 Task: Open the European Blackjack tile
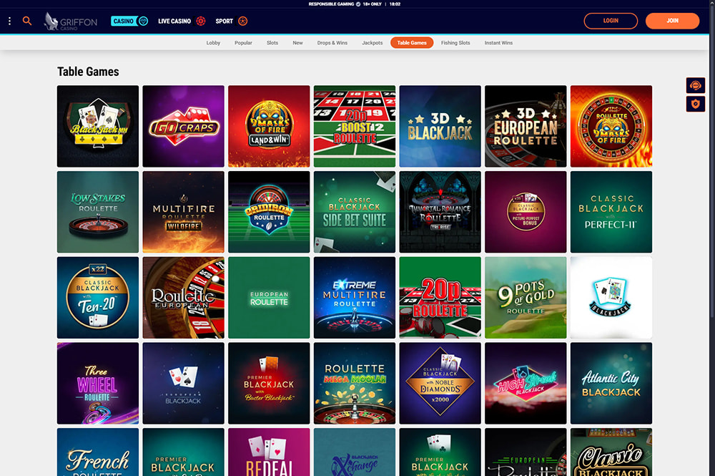coord(183,384)
